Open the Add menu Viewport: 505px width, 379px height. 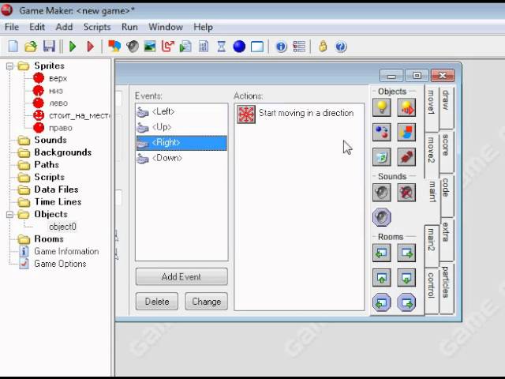coord(64,27)
